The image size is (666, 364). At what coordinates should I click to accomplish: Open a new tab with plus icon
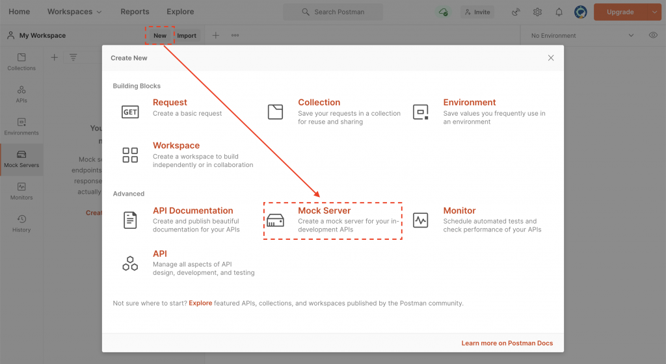pyautogui.click(x=216, y=35)
